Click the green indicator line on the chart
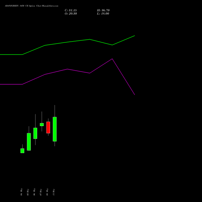This screenshot has height=202, width=202. point(67,42)
